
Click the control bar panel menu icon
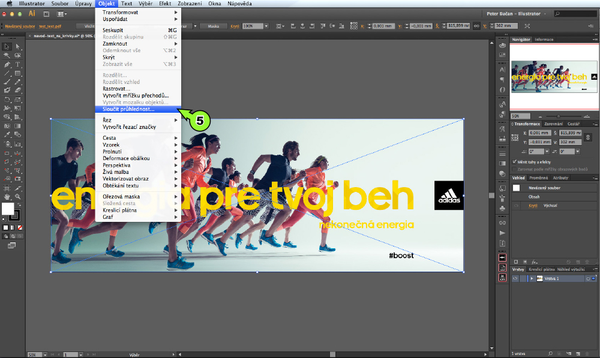pyautogui.click(x=591, y=26)
